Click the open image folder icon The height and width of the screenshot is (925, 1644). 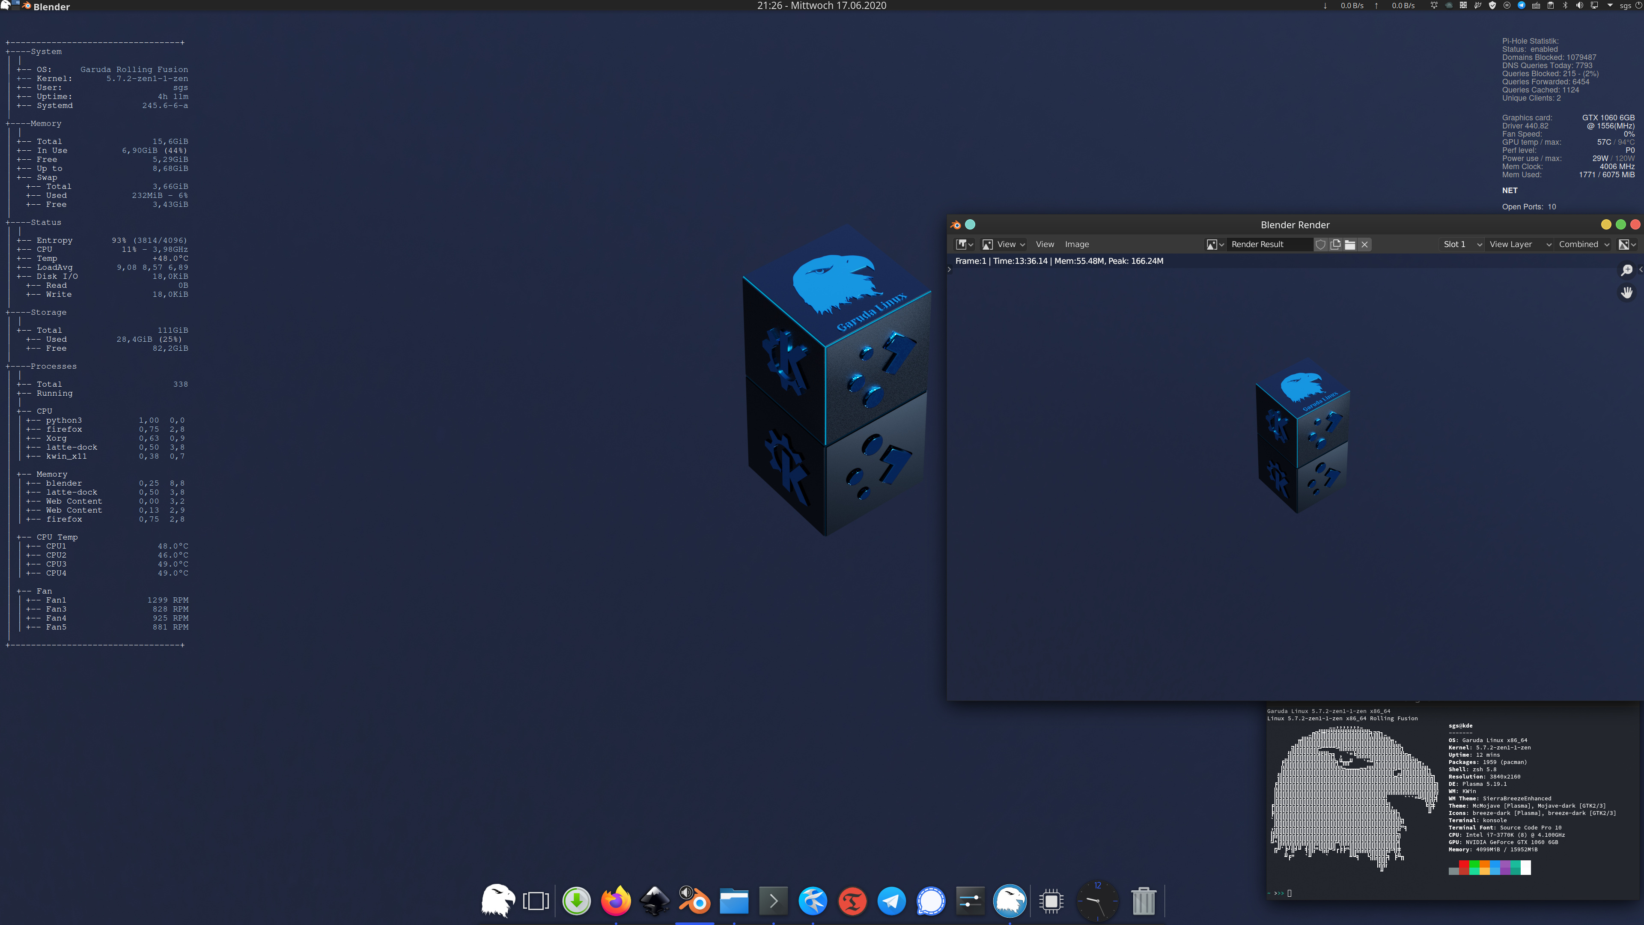[1350, 245]
